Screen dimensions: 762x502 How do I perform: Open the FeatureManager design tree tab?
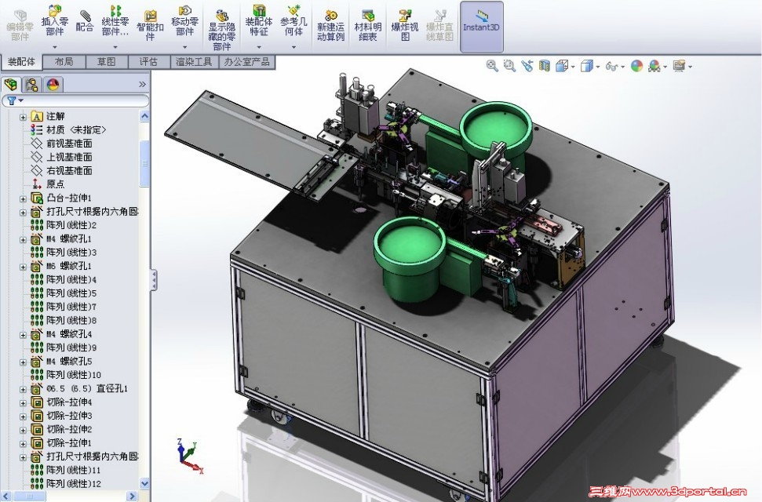(x=11, y=85)
